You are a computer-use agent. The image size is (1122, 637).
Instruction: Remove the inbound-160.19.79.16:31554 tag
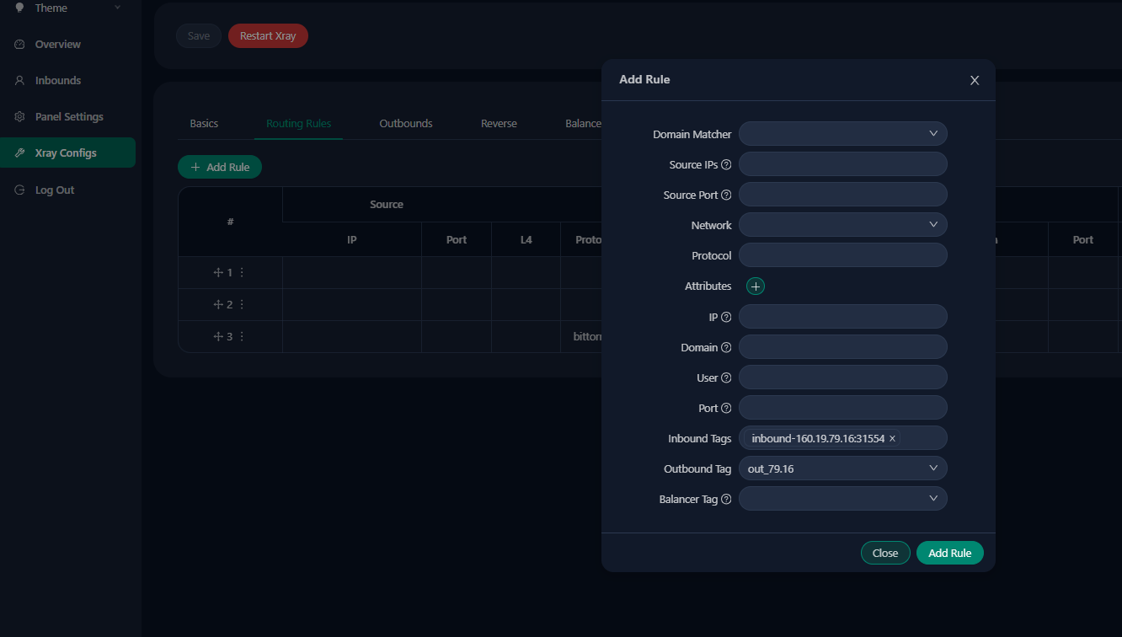tap(892, 439)
